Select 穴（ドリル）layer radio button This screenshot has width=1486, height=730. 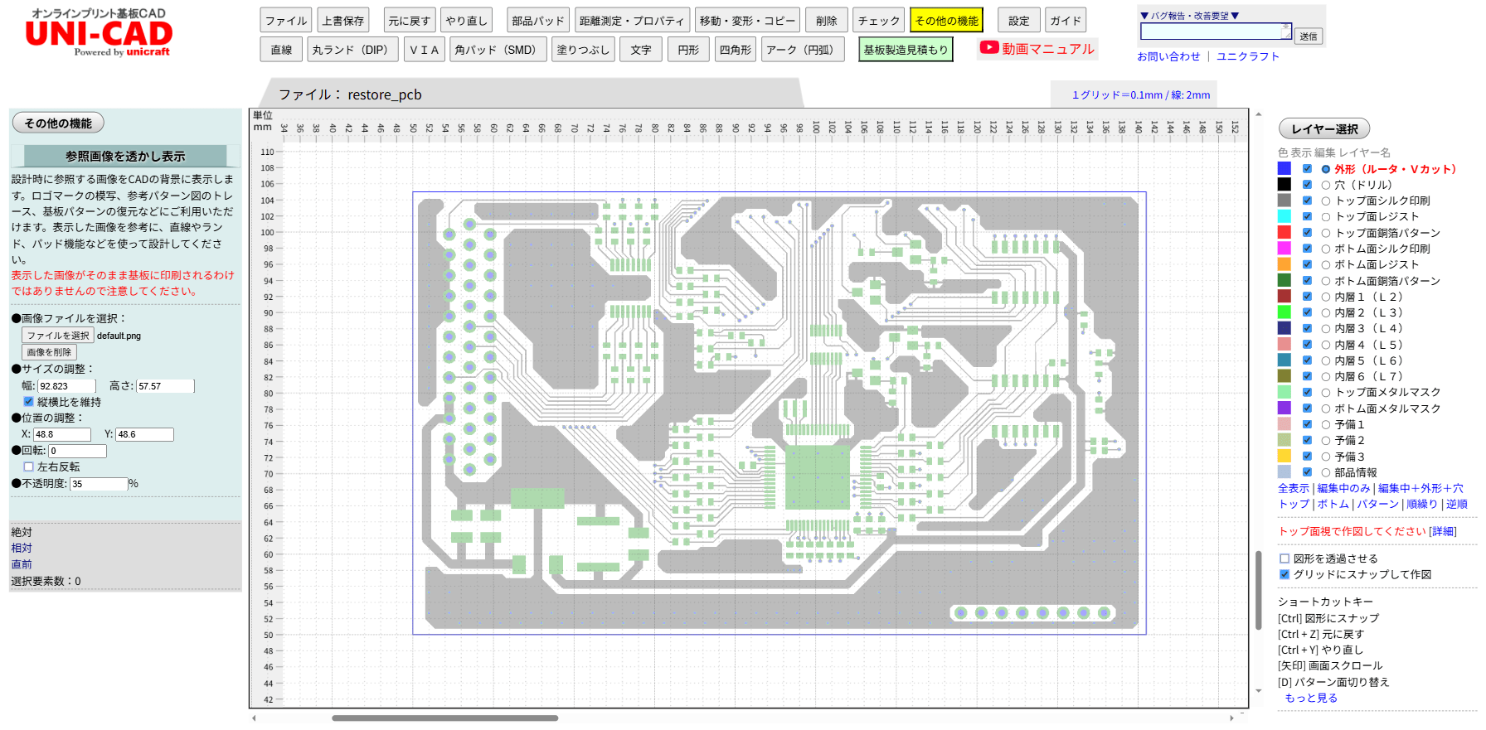click(1325, 186)
